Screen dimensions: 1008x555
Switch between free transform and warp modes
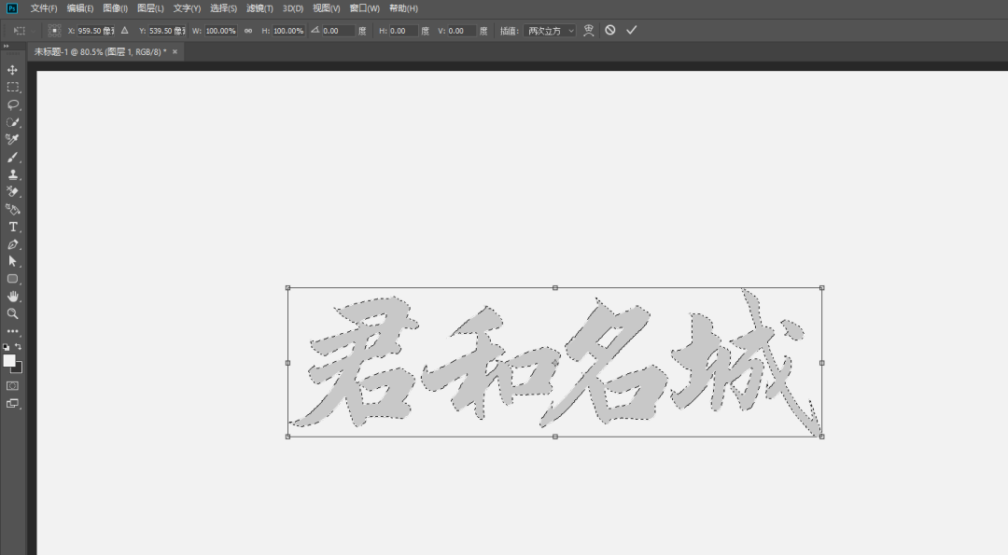pyautogui.click(x=588, y=30)
